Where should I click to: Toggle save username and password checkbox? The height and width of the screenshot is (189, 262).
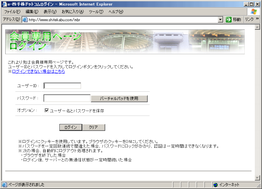(47, 111)
